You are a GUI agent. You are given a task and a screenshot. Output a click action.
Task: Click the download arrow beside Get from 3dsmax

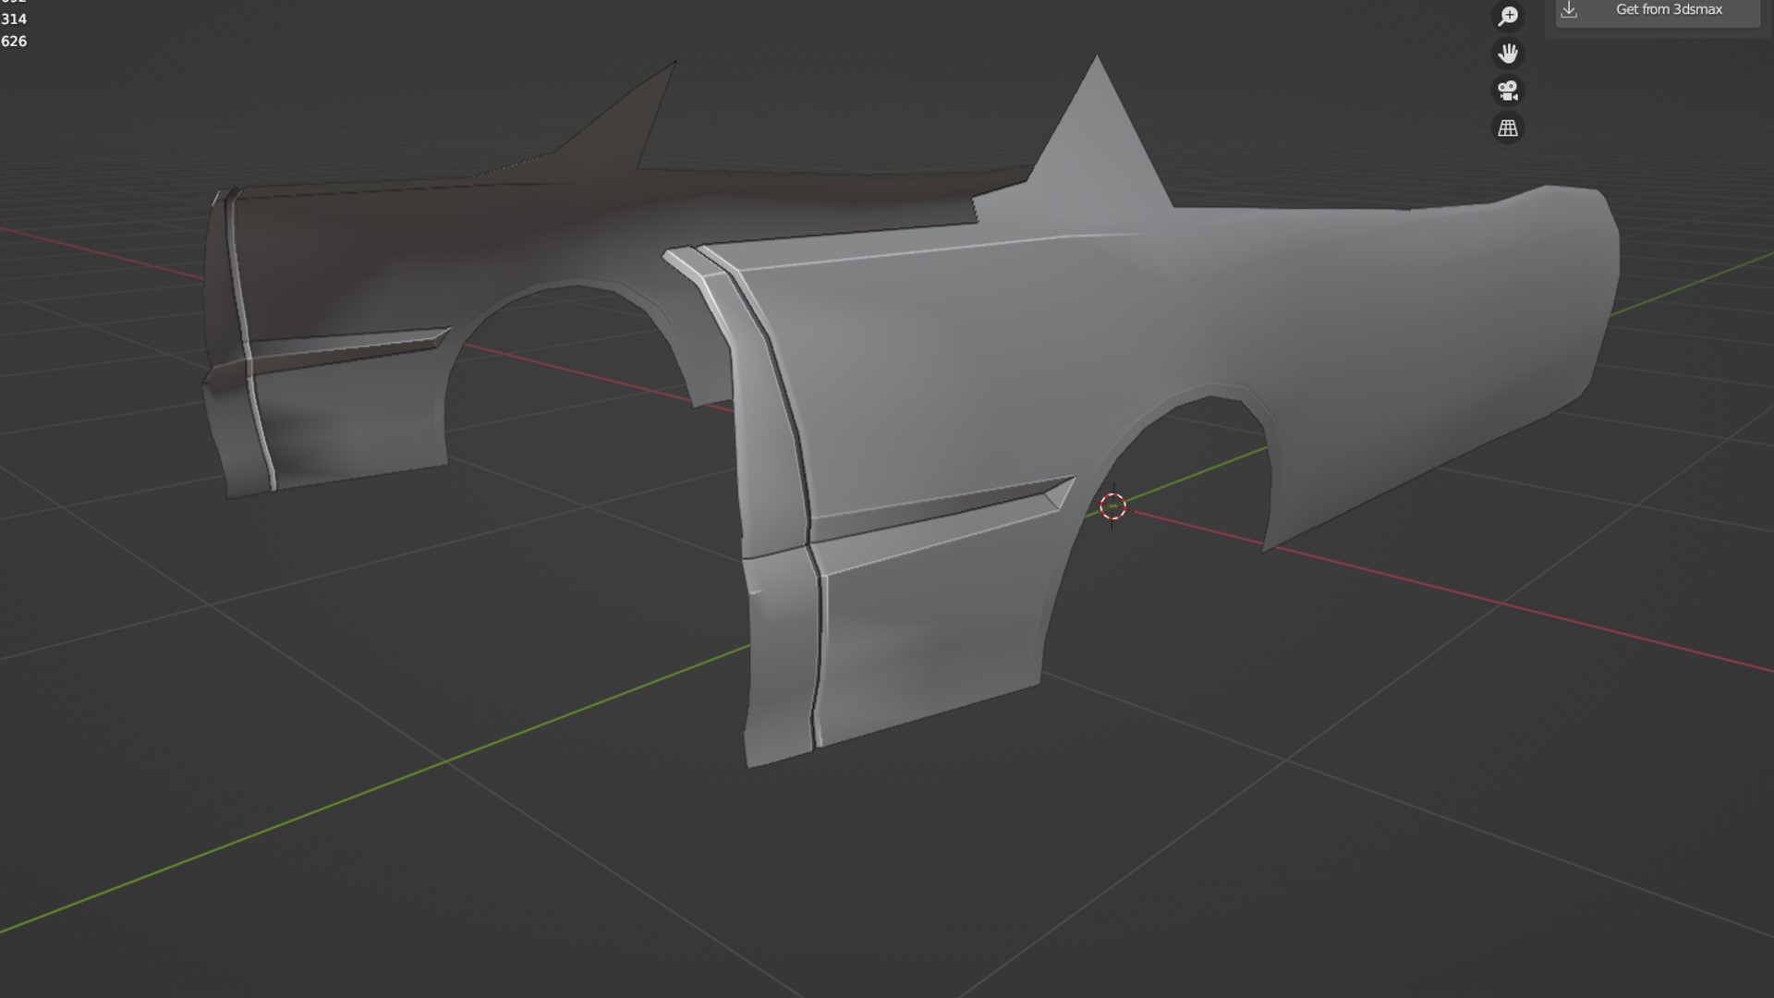pyautogui.click(x=1569, y=10)
